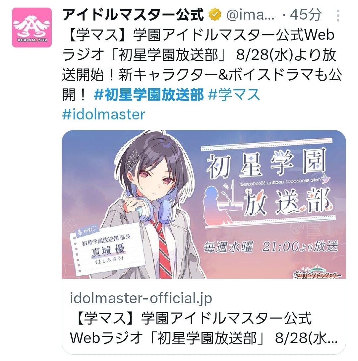Open the #学マス hashtag
The height and width of the screenshot is (361, 358).
(x=234, y=94)
